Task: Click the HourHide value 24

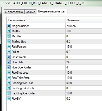Action: point(68,62)
